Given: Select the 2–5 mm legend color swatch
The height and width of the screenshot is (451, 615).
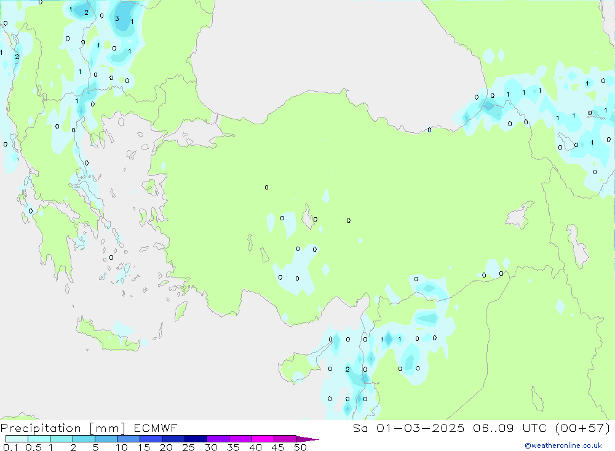Looking at the screenshot, I should click(84, 439).
